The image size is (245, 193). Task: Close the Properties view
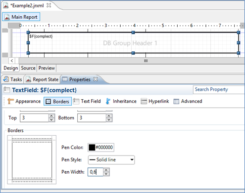pos(96,79)
